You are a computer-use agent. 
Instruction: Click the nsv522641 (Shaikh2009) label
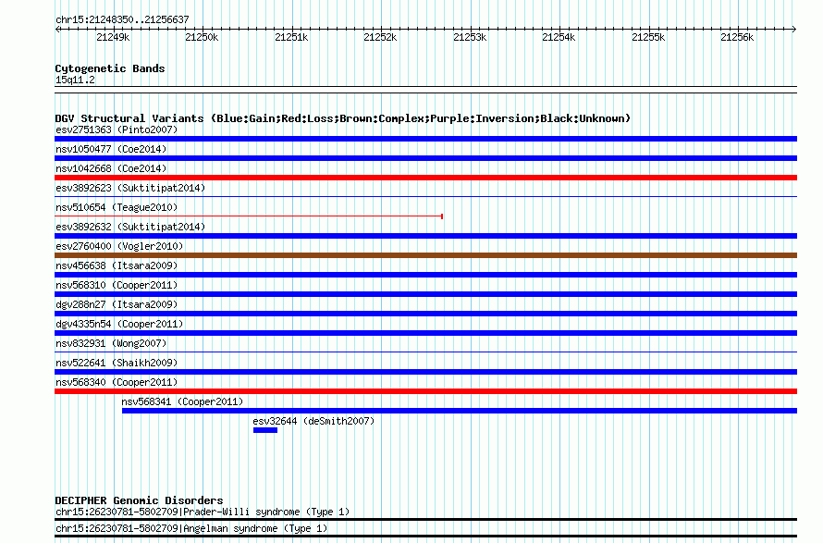[117, 363]
